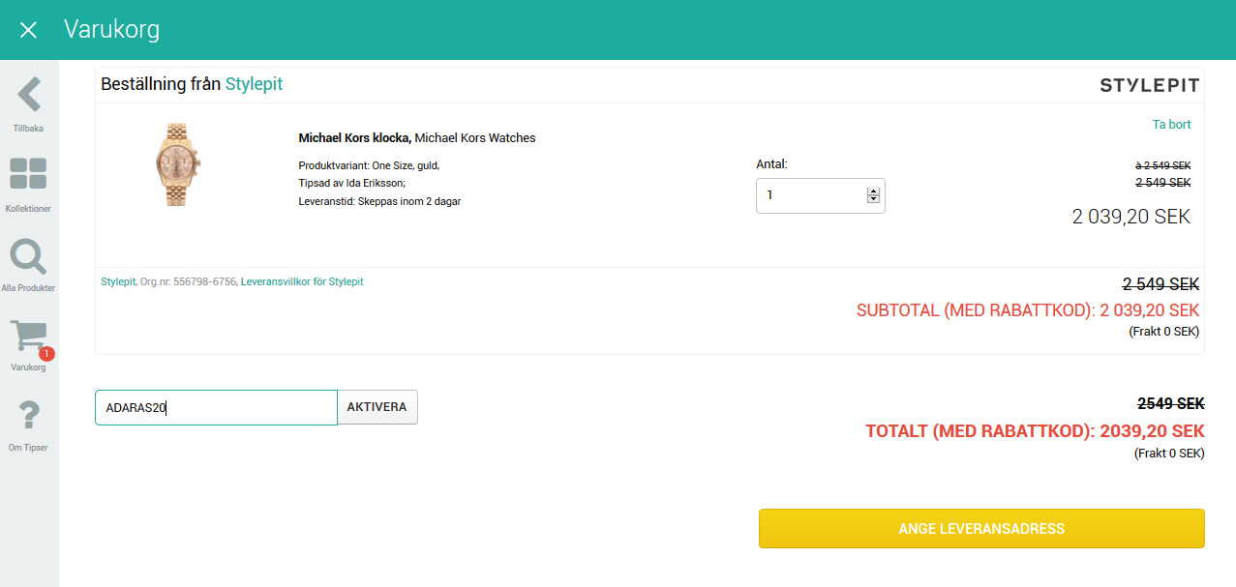This screenshot has width=1236, height=587.
Task: Open the Varukorg cart icon
Action: [x=28, y=338]
